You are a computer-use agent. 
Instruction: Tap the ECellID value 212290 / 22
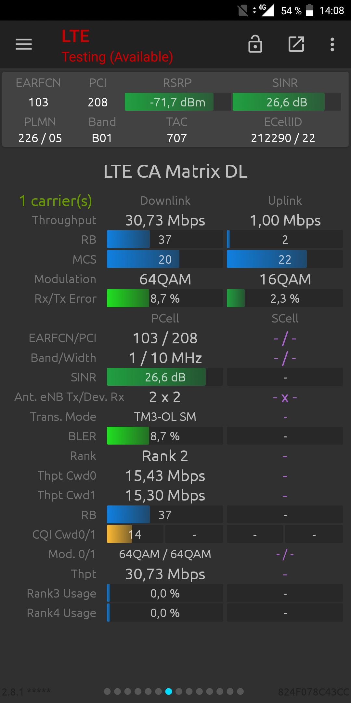coord(283,138)
